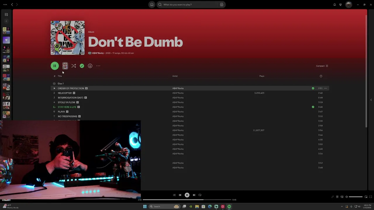Select the STOLE YA FLOW track
This screenshot has height=210, width=374.
(x=190, y=102)
